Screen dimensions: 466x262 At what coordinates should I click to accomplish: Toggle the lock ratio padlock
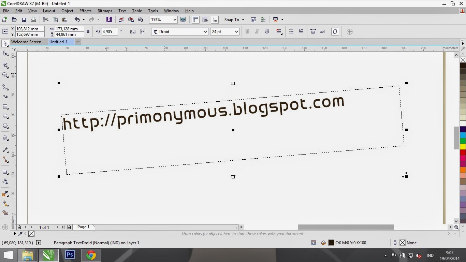point(88,32)
